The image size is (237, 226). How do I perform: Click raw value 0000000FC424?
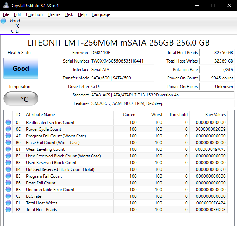coord(211,203)
